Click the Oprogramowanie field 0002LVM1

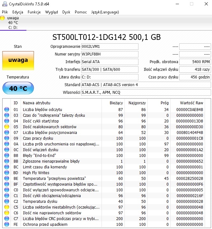pyautogui.click(x=110, y=47)
